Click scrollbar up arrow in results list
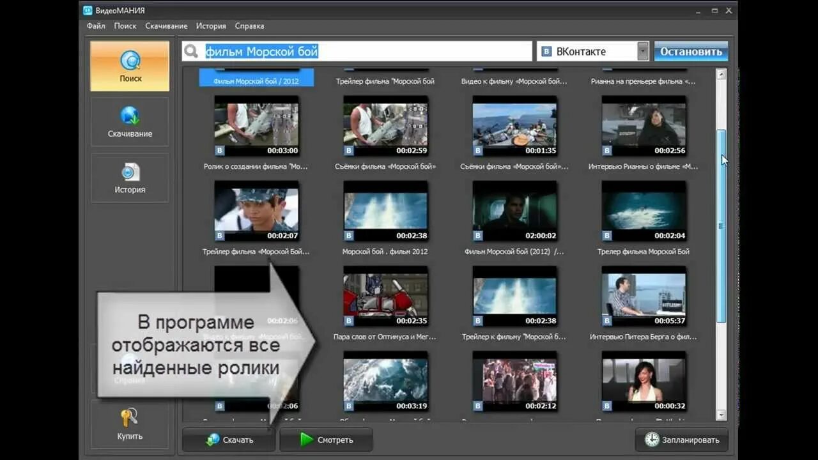 (x=722, y=74)
